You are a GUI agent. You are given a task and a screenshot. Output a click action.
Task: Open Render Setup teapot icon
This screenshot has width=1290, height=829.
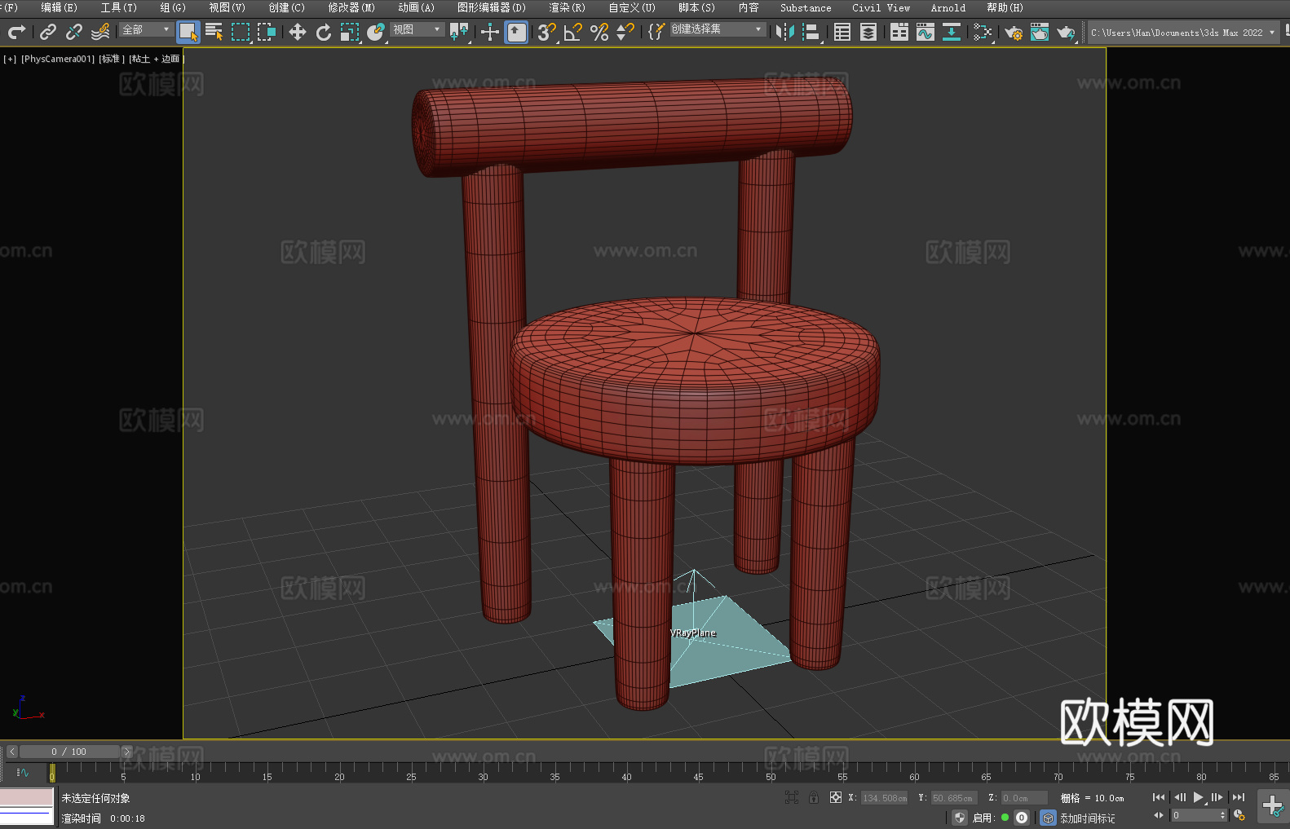1014,33
